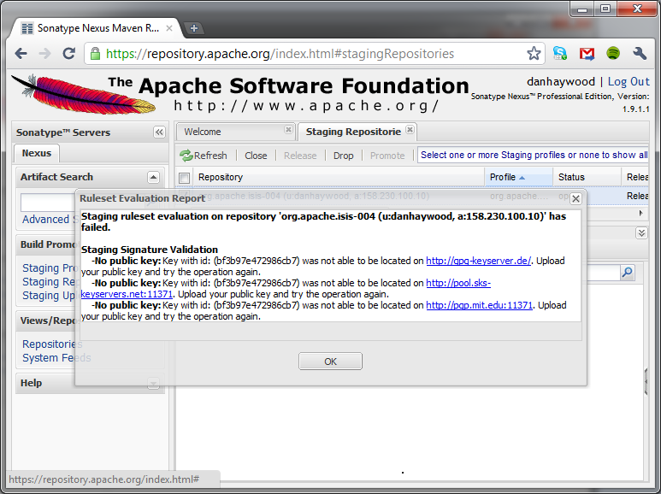Open the pgp.mit.edu:11371 keyserver link

click(480, 305)
